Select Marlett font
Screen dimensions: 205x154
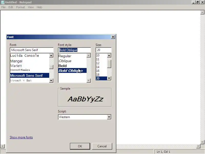tap(30, 66)
